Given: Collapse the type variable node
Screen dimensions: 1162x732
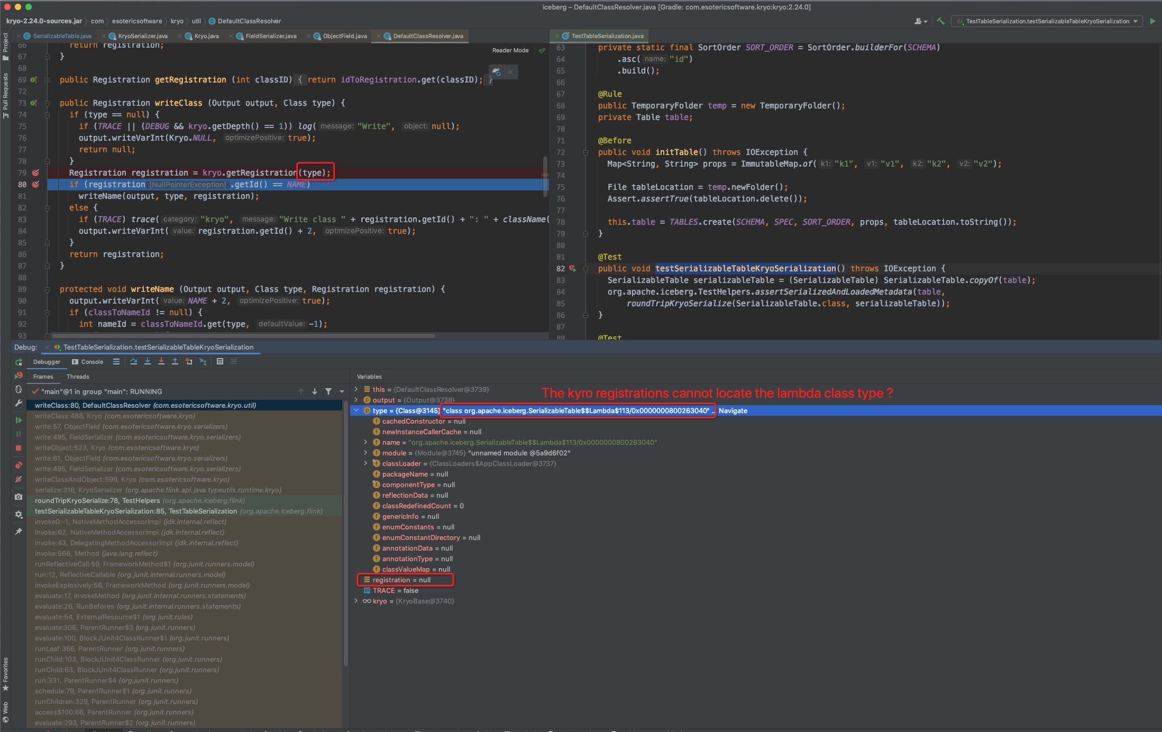Looking at the screenshot, I should (x=356, y=411).
